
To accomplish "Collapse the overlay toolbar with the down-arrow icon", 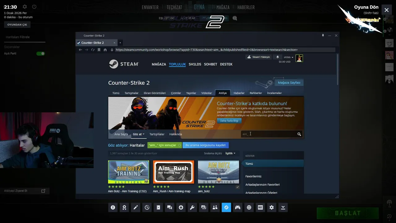I will pos(283,208).
